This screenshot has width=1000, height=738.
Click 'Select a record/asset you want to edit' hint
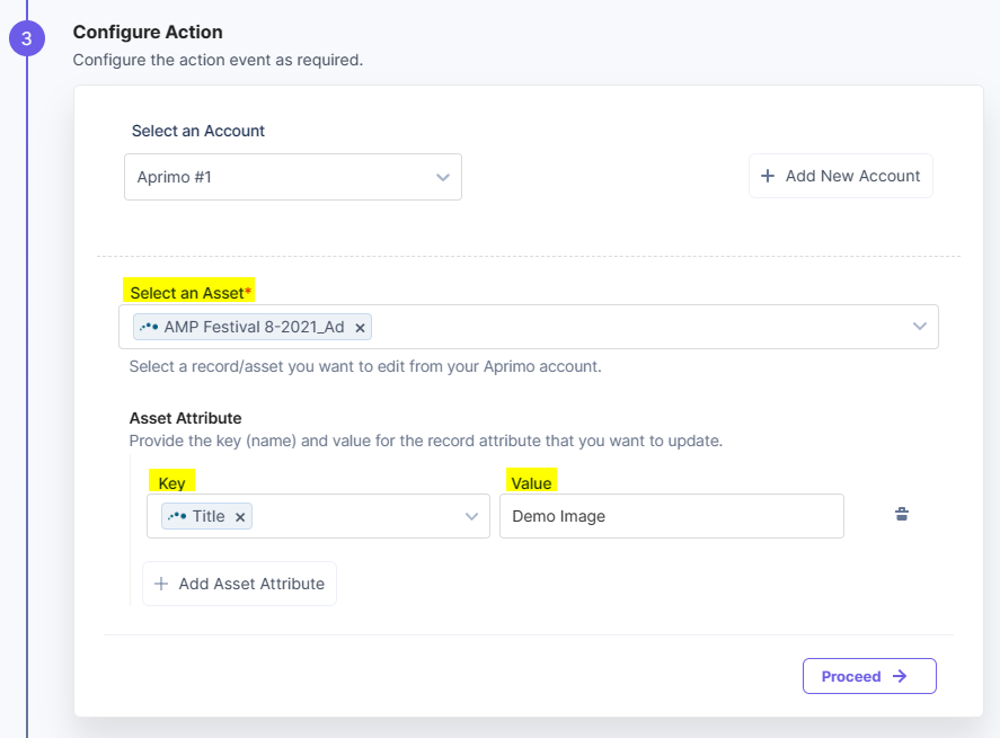pyautogui.click(x=365, y=366)
